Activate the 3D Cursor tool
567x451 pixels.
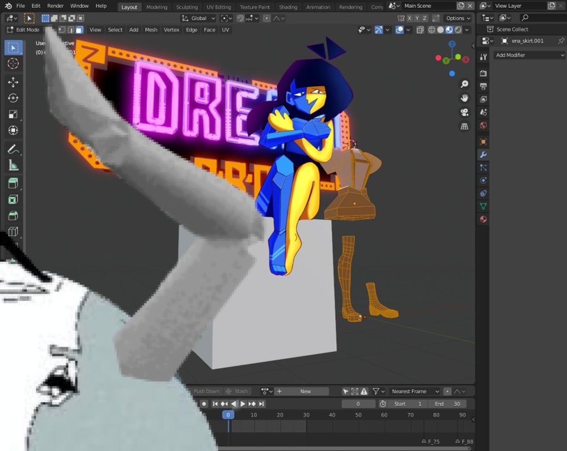point(14,63)
